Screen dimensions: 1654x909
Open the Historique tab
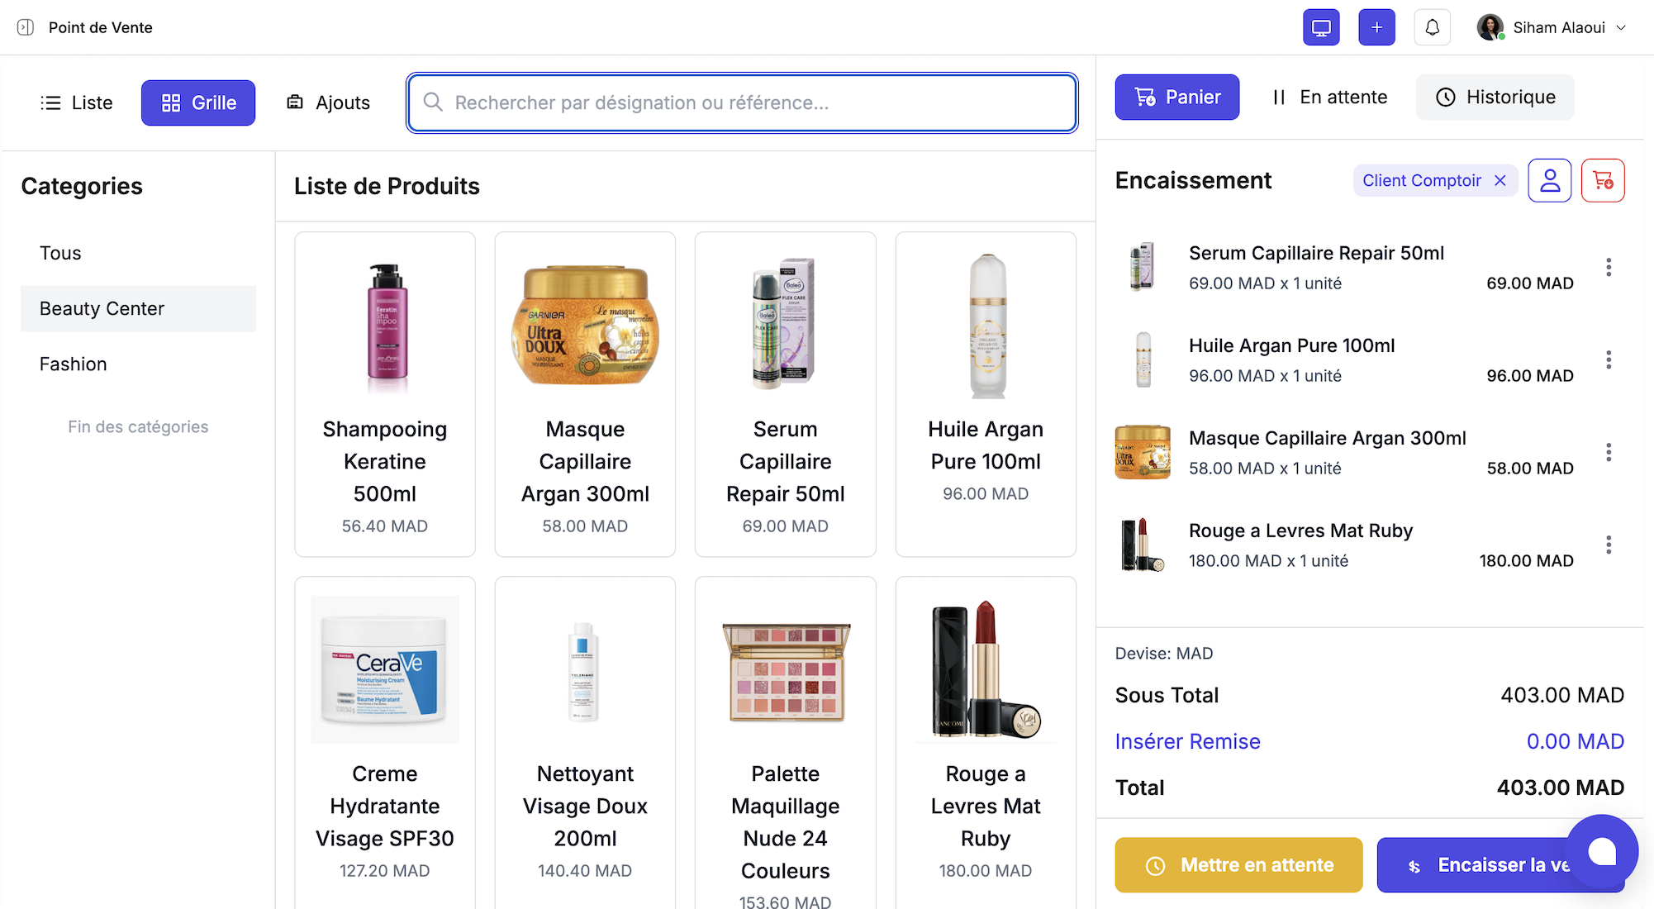tap(1495, 97)
